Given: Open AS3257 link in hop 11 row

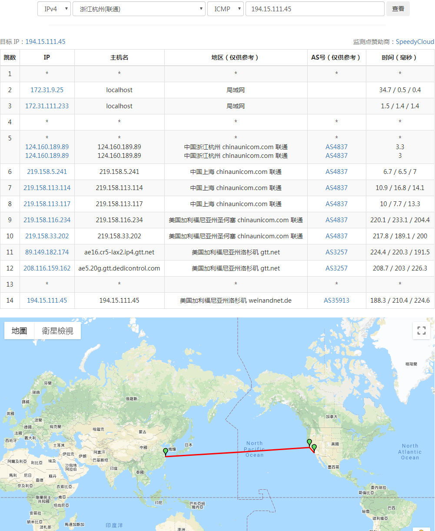Looking at the screenshot, I should [337, 252].
